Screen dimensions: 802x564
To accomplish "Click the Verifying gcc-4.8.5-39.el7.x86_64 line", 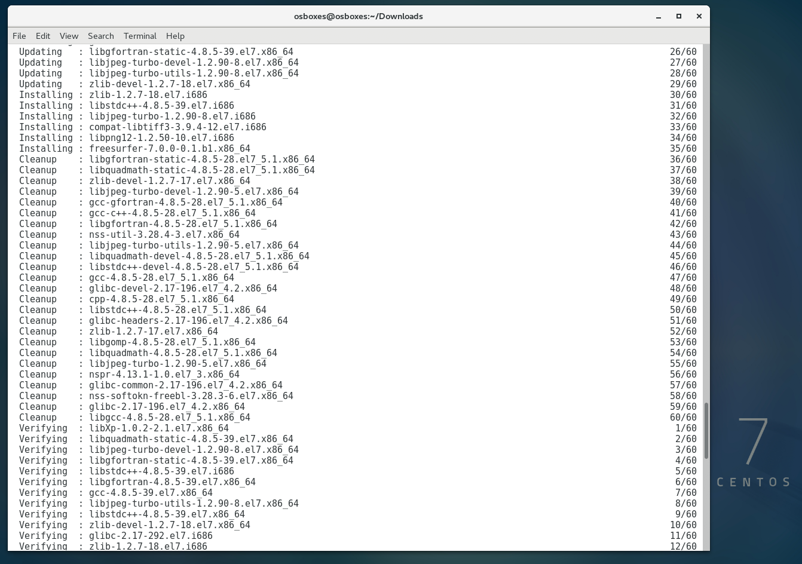I will [x=151, y=493].
